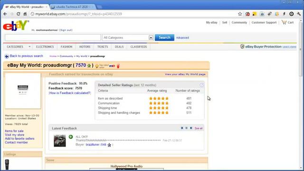The image size is (304, 171).
Task: Open Items for sale link
Action: point(14,131)
